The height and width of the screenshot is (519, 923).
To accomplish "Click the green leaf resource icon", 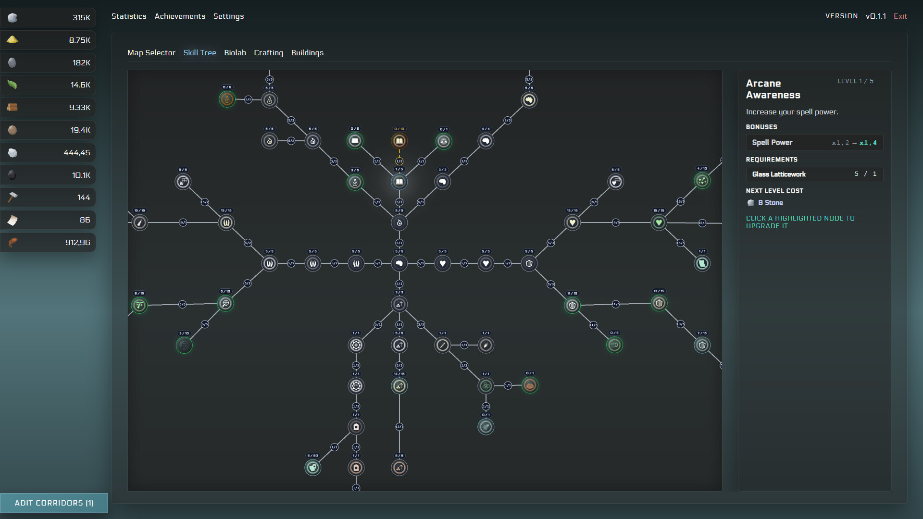I will (x=13, y=85).
